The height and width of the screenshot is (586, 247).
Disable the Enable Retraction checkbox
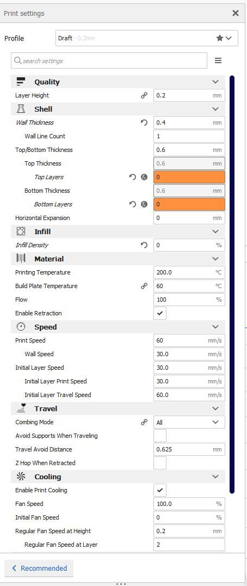[x=160, y=313]
